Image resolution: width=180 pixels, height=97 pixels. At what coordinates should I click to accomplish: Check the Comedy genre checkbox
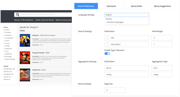(x=4, y=32)
